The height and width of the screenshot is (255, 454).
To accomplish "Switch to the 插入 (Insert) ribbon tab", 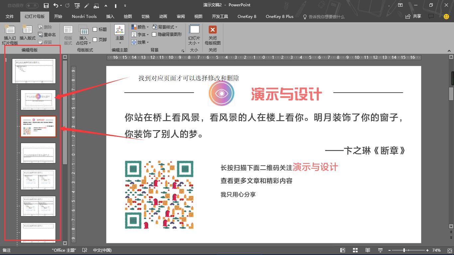I will [x=110, y=16].
